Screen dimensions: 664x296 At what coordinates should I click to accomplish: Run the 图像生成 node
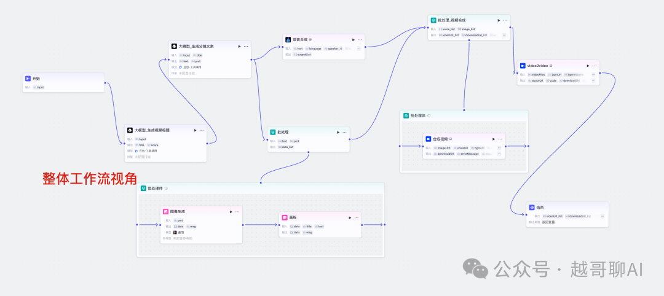click(231, 211)
